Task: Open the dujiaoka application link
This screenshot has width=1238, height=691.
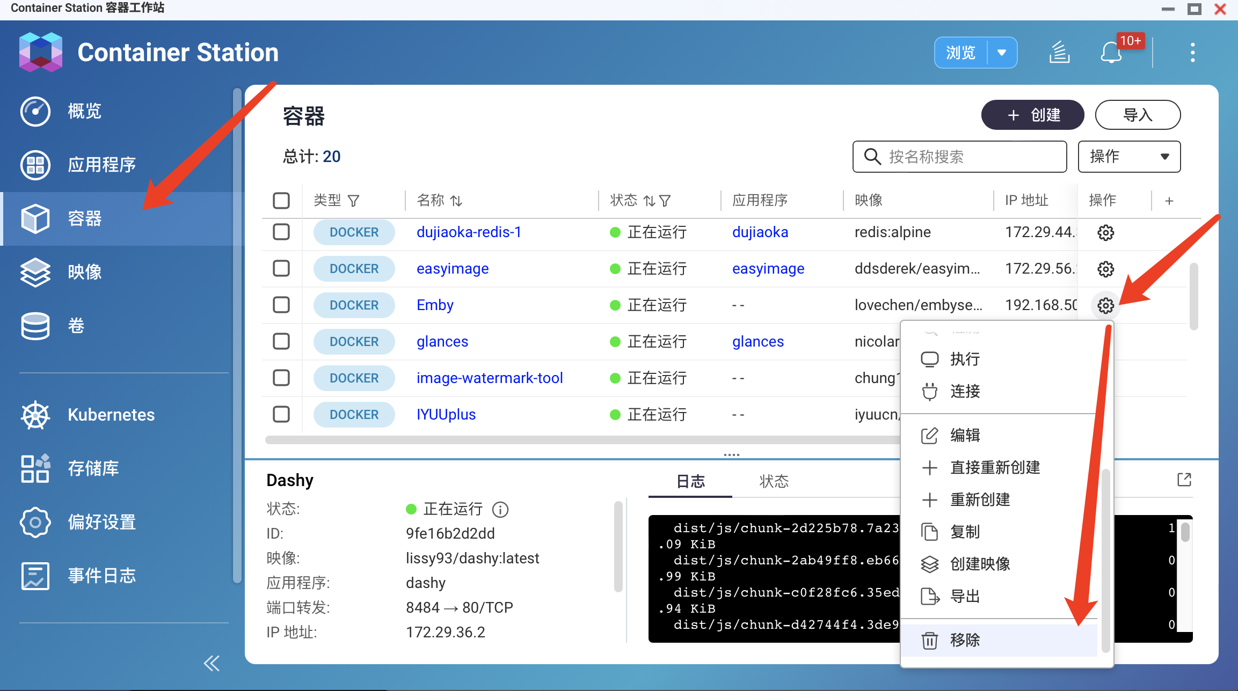Action: pyautogui.click(x=760, y=232)
